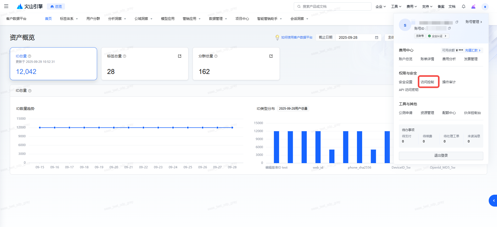Click the purple AI assistant icon
The height and width of the screenshot is (227, 497).
coord(473,6)
